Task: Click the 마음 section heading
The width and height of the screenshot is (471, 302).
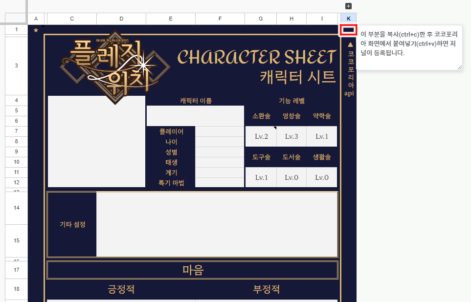Action: coord(193,270)
